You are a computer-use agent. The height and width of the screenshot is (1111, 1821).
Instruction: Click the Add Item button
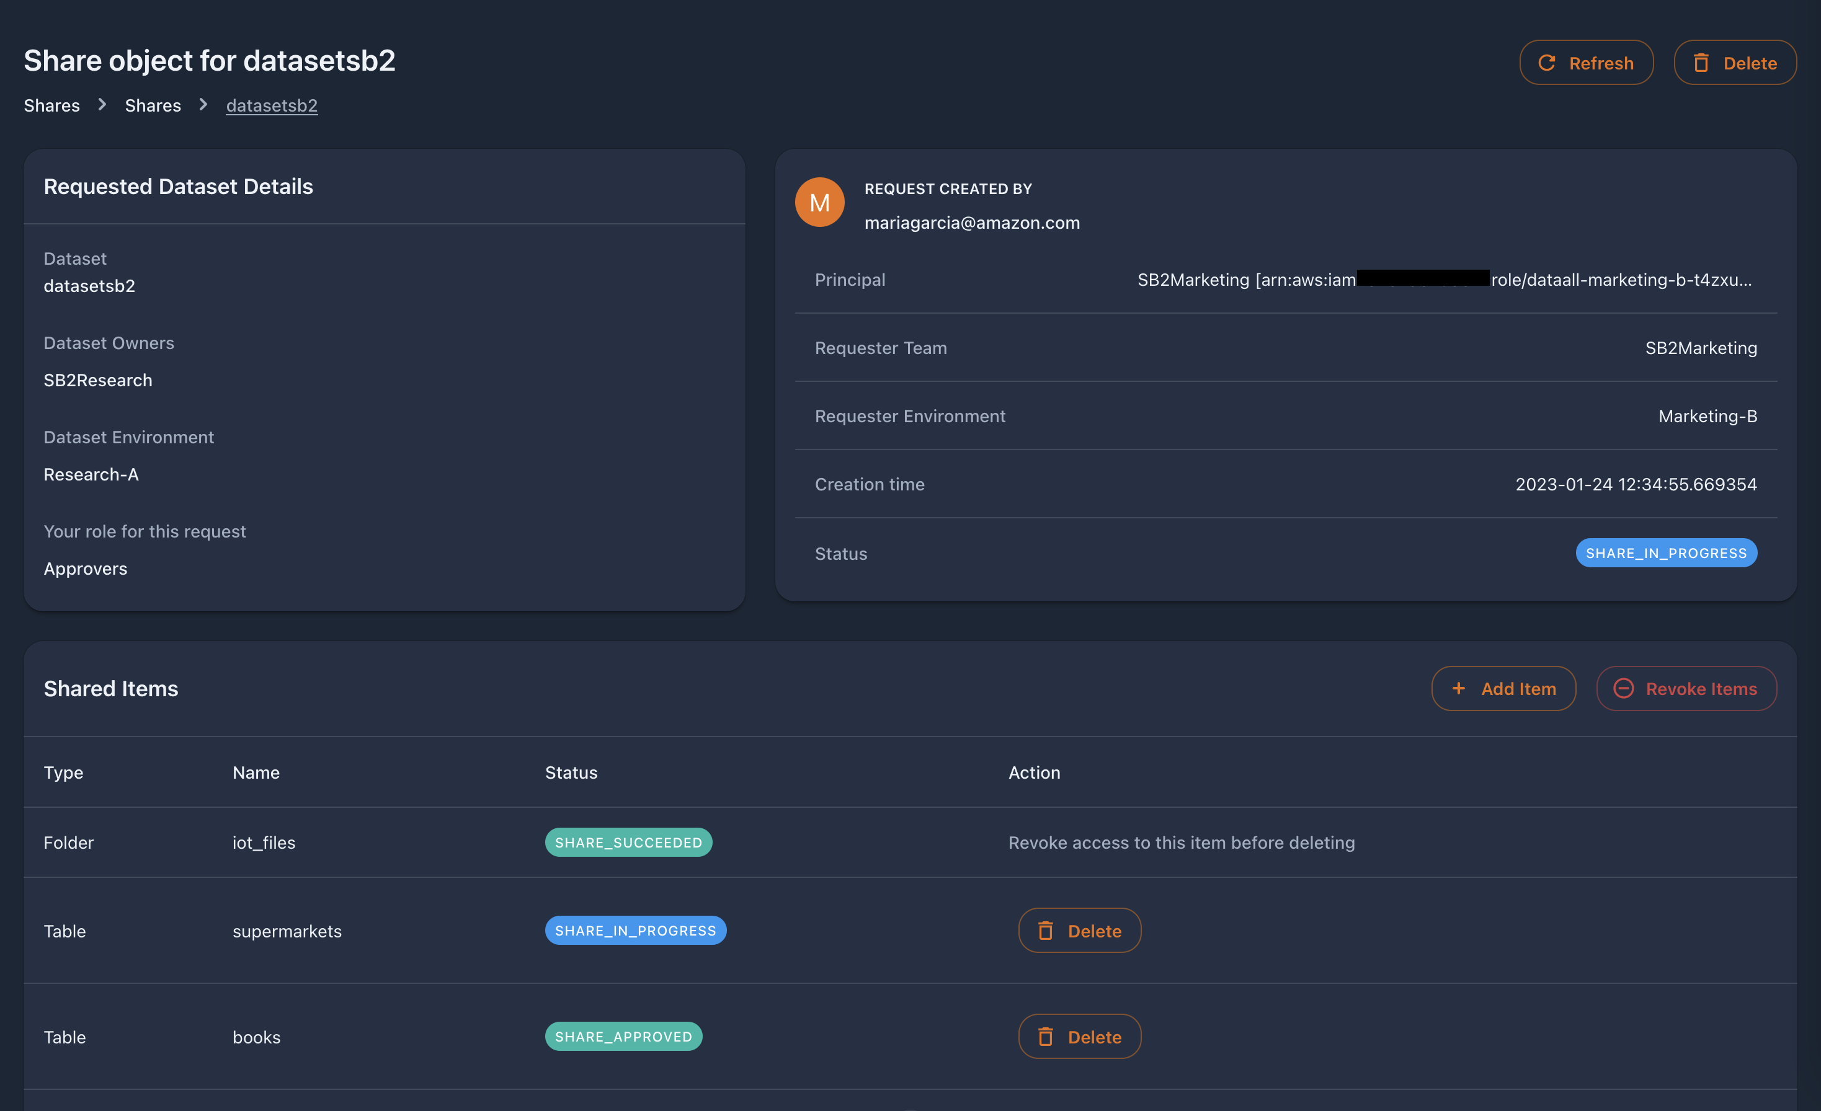(1503, 688)
